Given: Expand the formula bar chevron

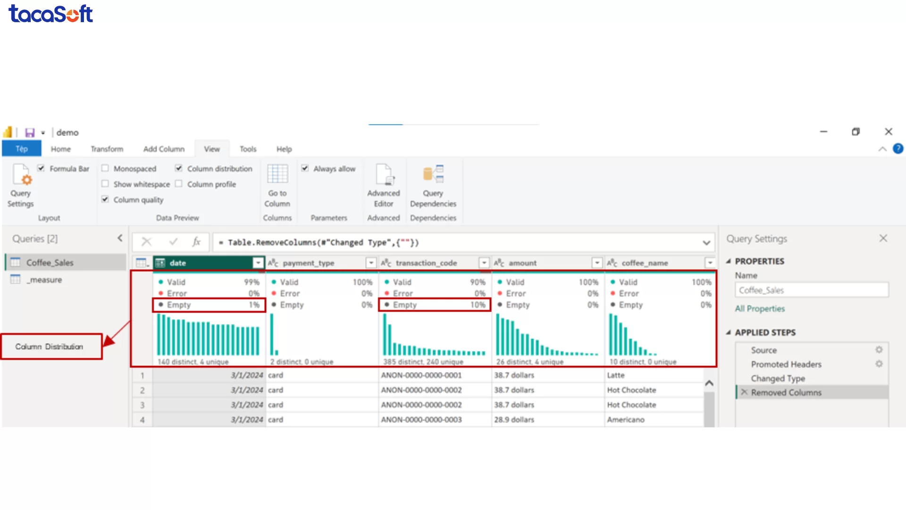Looking at the screenshot, I should (x=706, y=243).
